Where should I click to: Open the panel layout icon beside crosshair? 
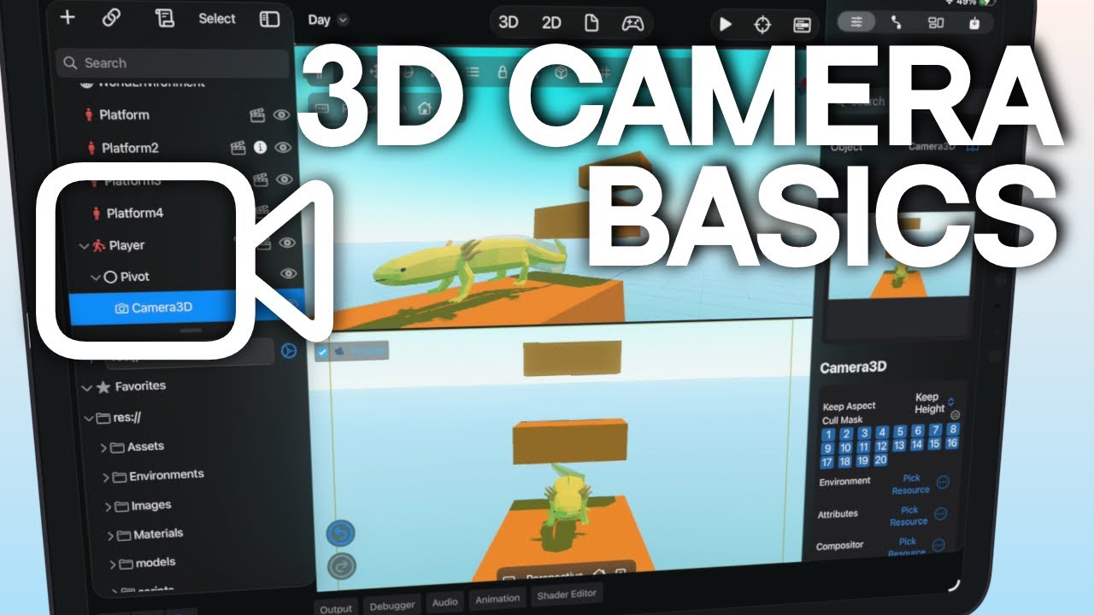click(802, 25)
